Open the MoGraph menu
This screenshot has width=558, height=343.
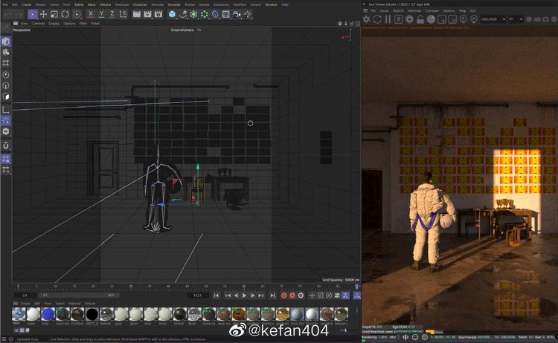pyautogui.click(x=121, y=4)
